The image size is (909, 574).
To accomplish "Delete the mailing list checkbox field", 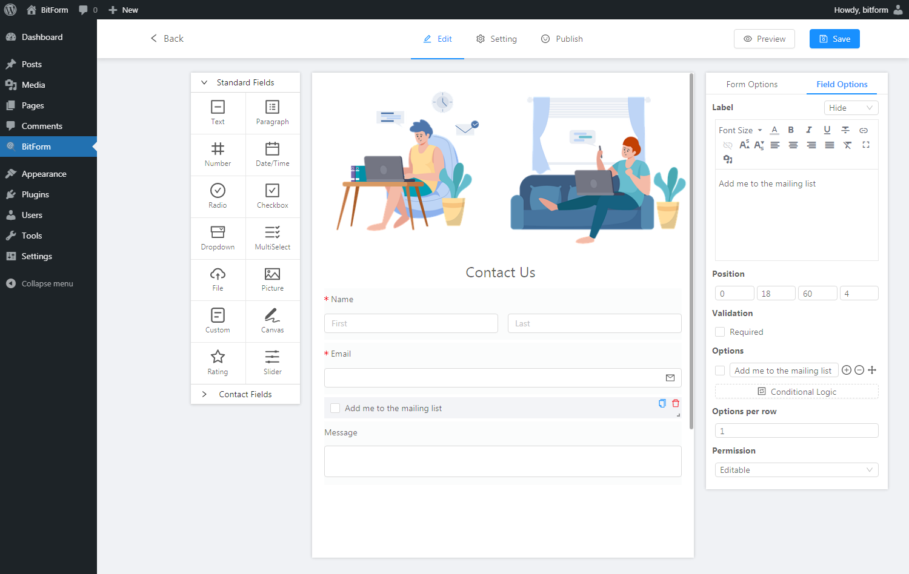I will pyautogui.click(x=676, y=403).
